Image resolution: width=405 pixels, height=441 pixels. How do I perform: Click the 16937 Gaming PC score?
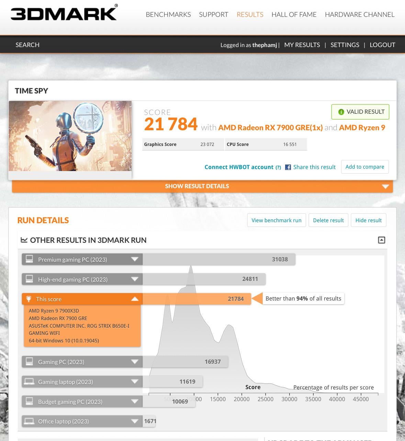click(213, 362)
